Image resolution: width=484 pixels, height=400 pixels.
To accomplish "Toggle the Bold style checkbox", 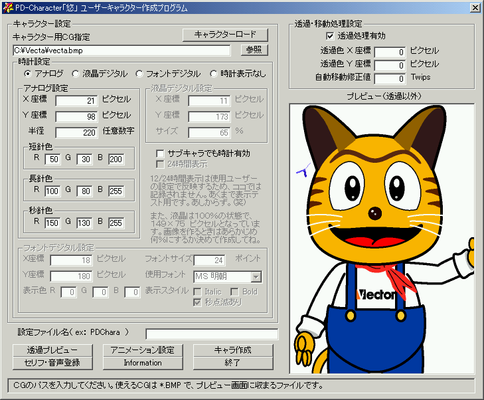I will 234,292.
